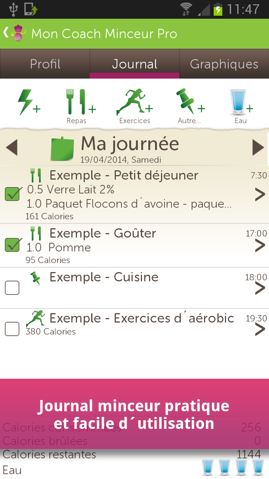Tap the Journal minceur pink banner
This screenshot has height=479, width=269.
tap(134, 414)
